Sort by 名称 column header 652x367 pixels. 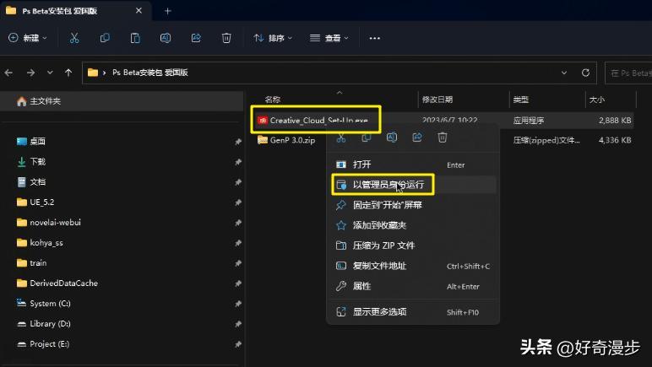click(x=272, y=100)
